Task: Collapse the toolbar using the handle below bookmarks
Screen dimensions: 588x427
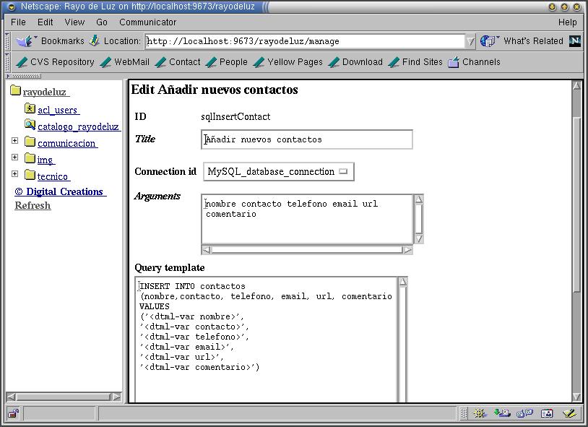Action: (x=24, y=76)
